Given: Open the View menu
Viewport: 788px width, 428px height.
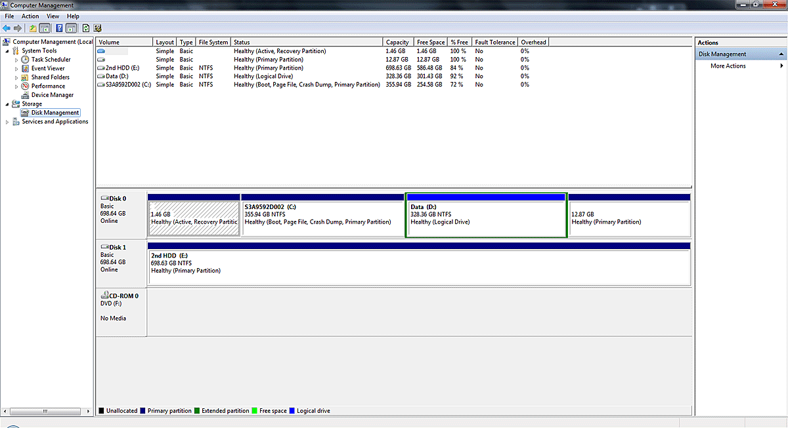Looking at the screenshot, I should (53, 16).
